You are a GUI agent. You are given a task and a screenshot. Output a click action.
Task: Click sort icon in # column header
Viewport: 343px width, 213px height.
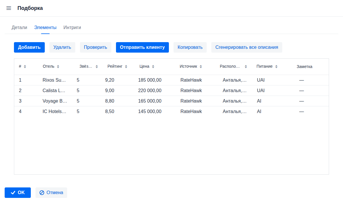click(x=25, y=67)
